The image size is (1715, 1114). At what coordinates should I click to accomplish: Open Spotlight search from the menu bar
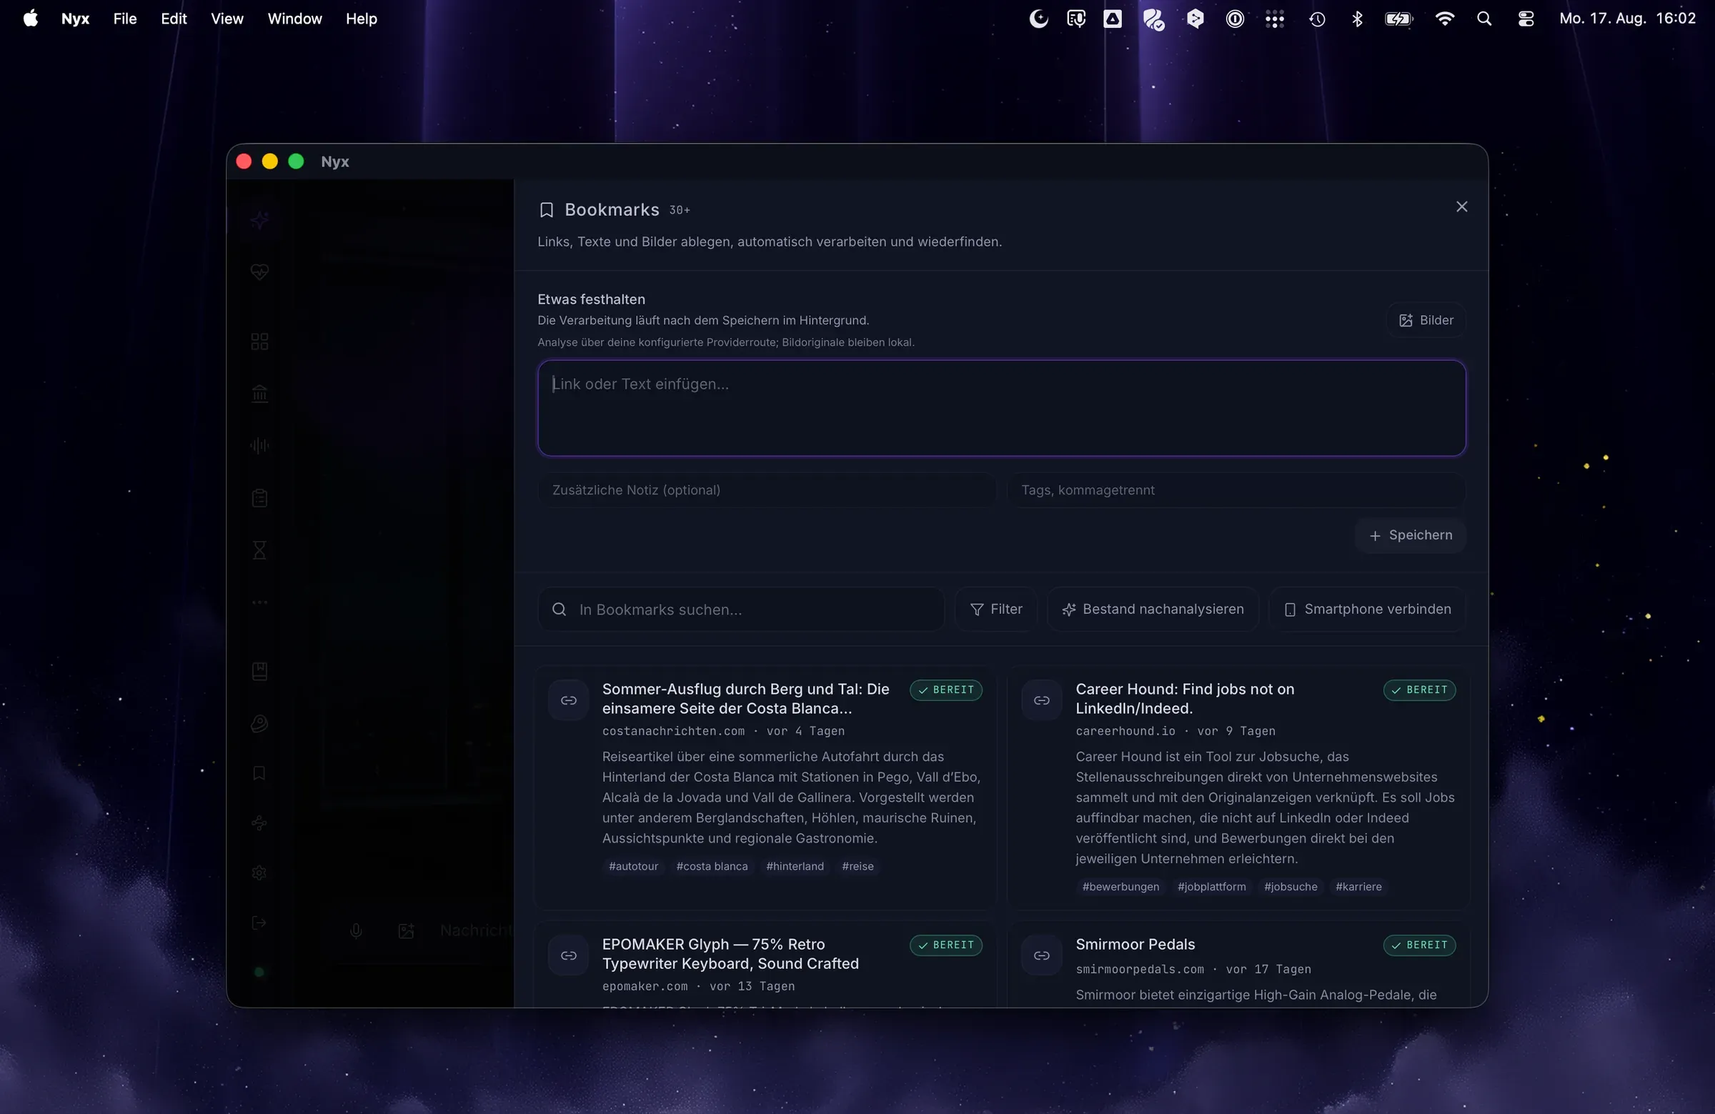(1483, 19)
